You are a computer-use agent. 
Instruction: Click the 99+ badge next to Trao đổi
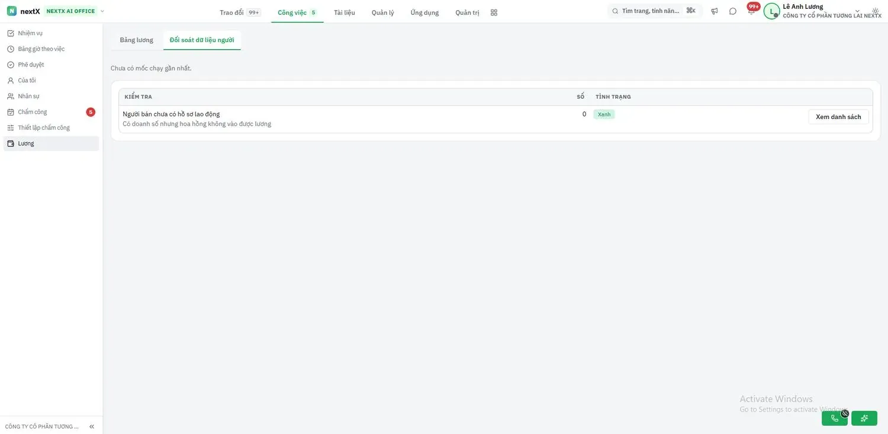coord(253,12)
